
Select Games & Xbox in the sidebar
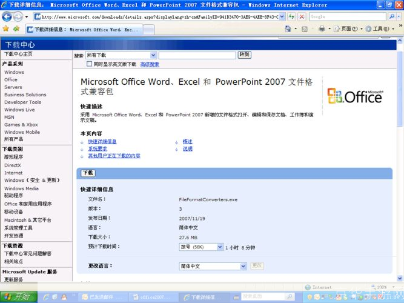[x=21, y=125]
